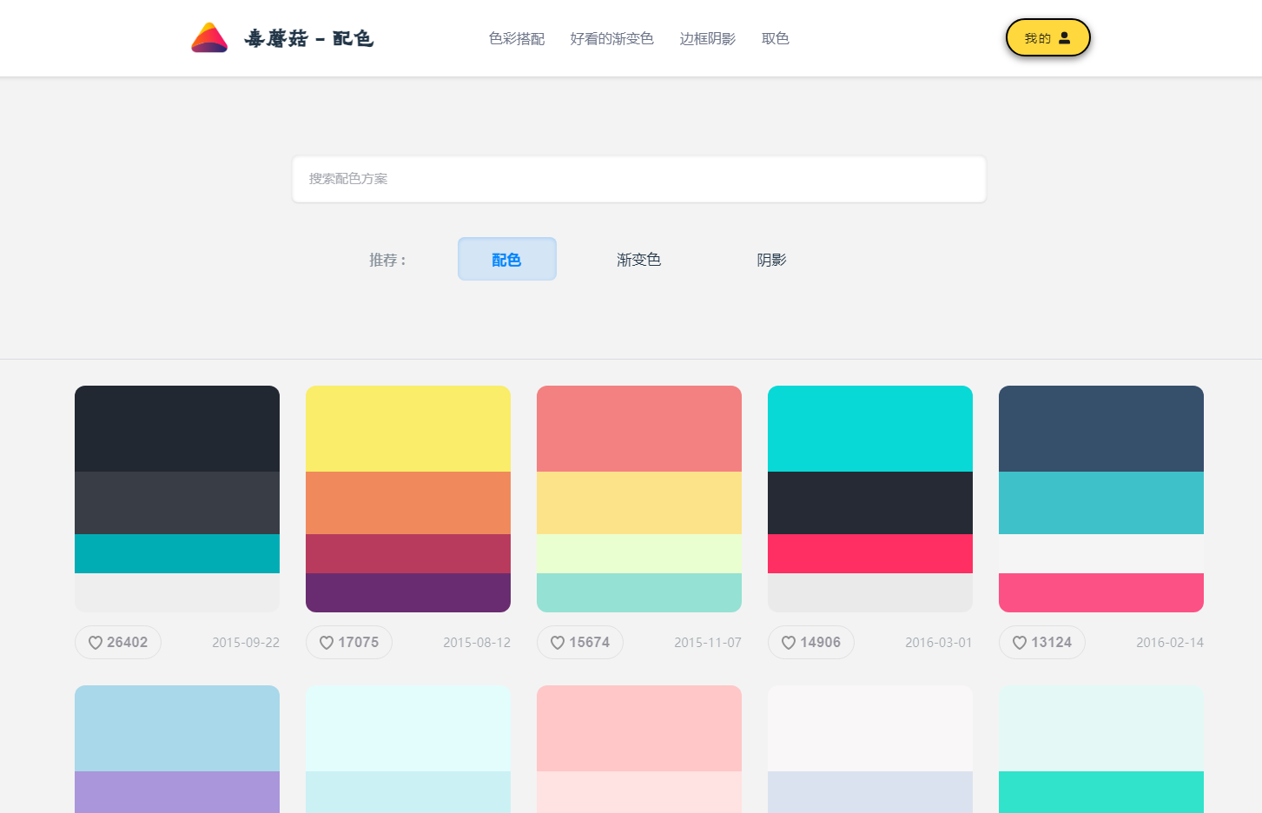The height and width of the screenshot is (813, 1262).
Task: Open the 色彩搭配 nav item
Action: point(517,38)
